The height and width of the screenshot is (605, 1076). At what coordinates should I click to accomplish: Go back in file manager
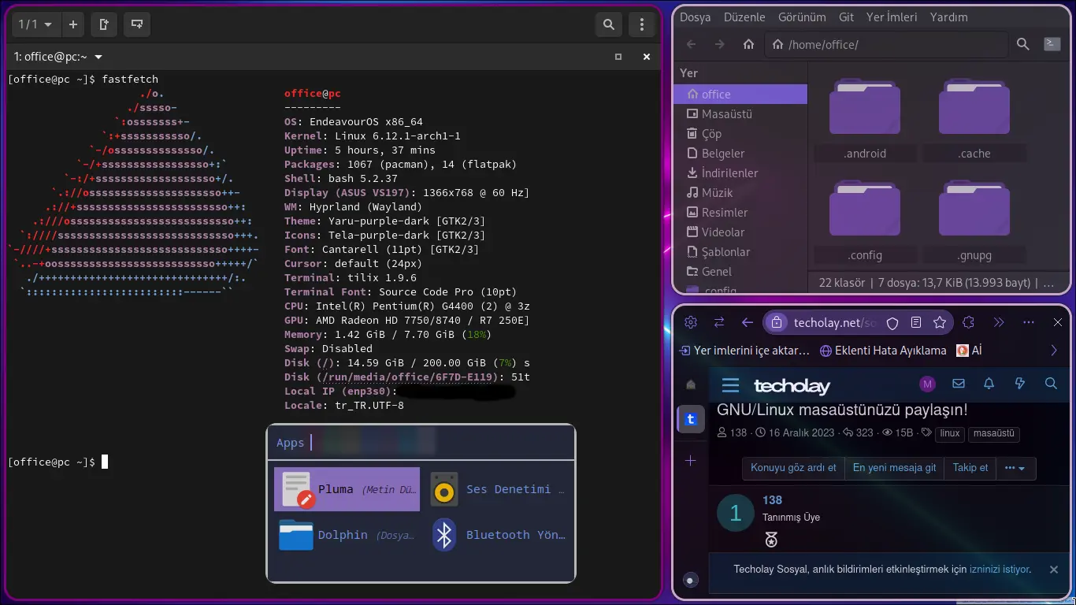[x=691, y=44]
